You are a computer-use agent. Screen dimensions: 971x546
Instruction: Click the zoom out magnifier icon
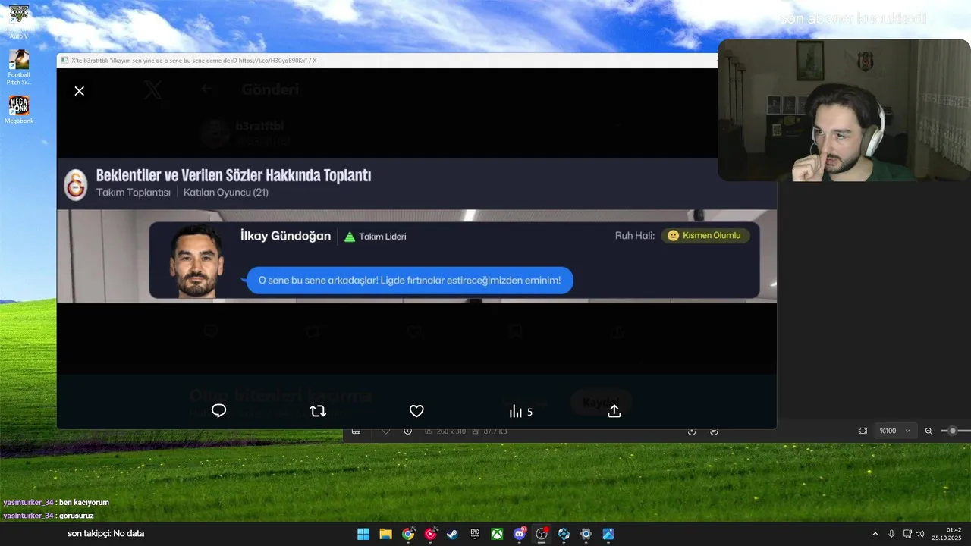click(929, 431)
